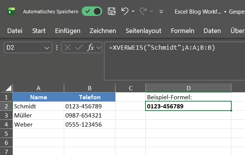The height and width of the screenshot is (155, 245).
Task: Open the Einfügen ribbon tab
Action: [x=68, y=31]
